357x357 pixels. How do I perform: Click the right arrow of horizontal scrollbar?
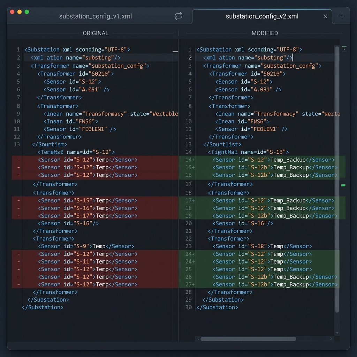click(x=331, y=339)
